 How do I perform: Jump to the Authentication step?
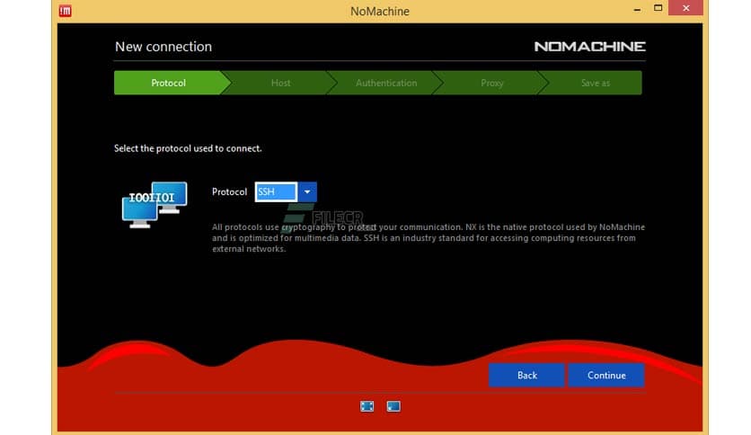pos(386,83)
